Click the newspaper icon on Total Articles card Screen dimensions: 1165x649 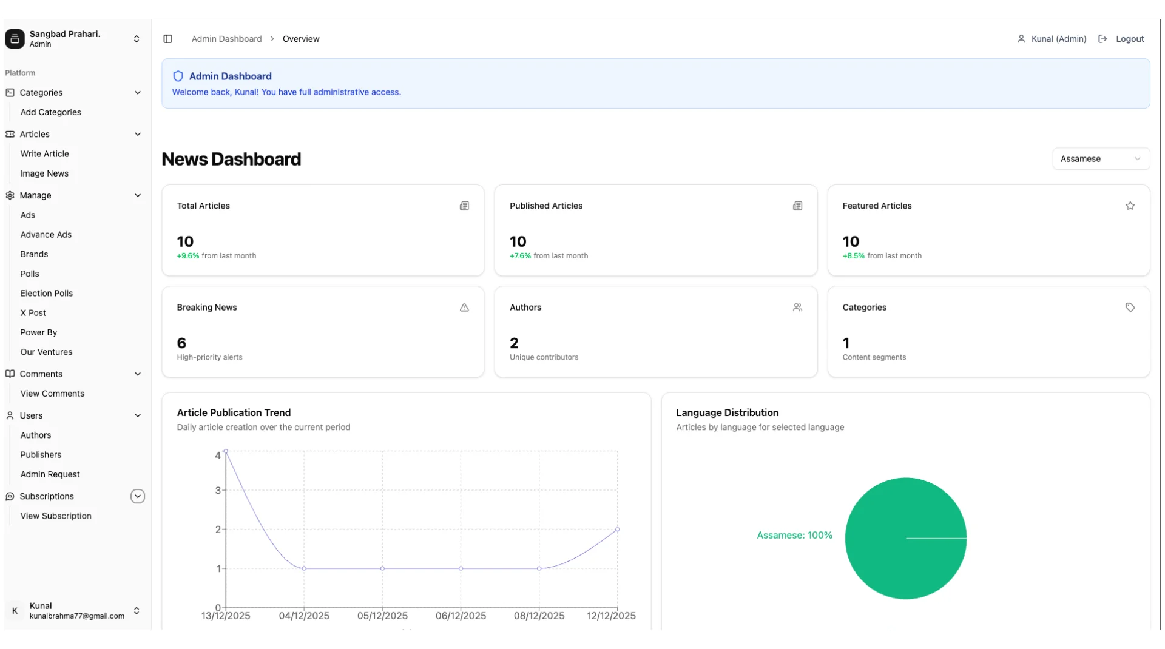coord(464,206)
